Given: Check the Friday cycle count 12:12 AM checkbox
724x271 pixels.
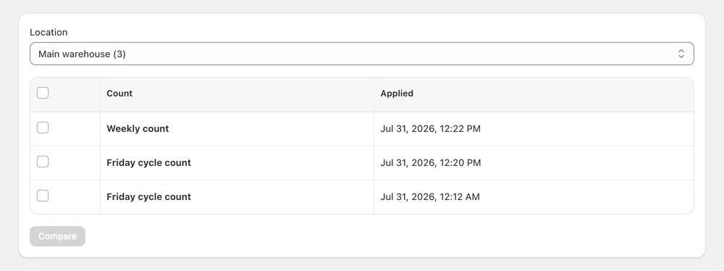Looking at the screenshot, I should click(43, 196).
